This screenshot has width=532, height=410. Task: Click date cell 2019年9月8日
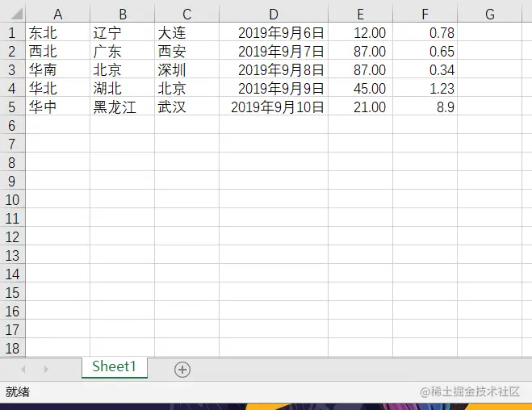[274, 70]
